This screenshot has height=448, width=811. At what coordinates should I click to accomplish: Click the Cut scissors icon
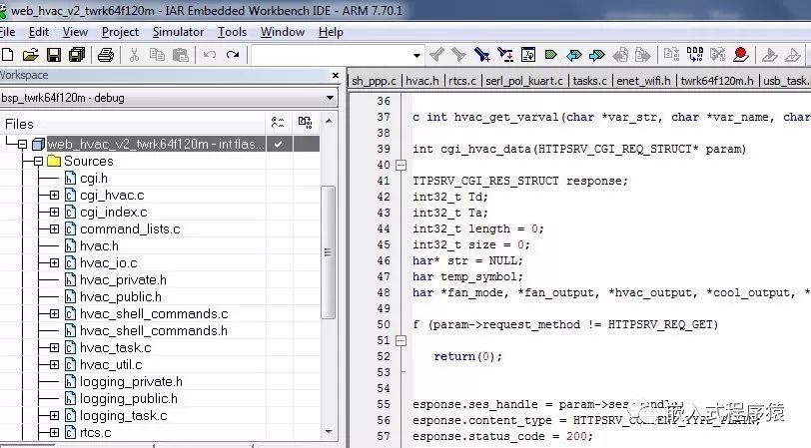(x=134, y=54)
